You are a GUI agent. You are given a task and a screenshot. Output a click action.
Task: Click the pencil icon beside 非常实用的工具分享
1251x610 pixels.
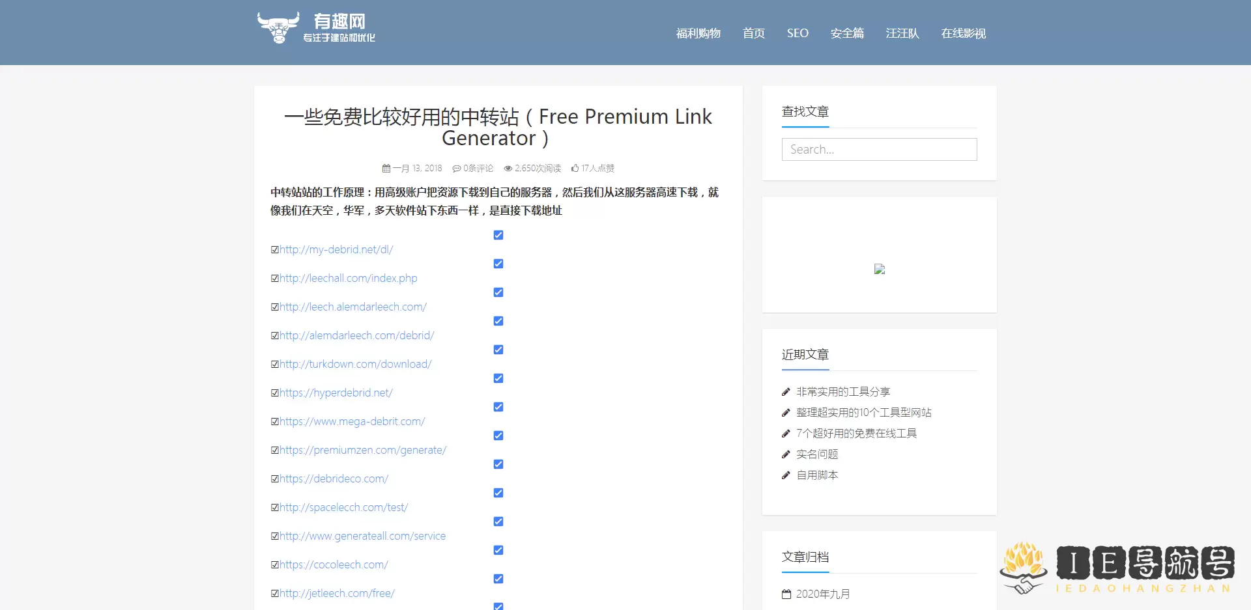pos(786,392)
